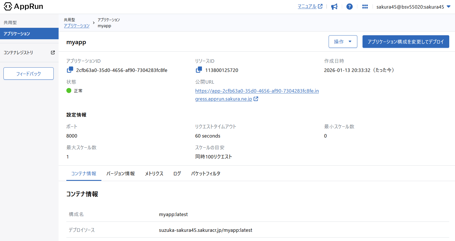Image resolution: width=455 pixels, height=241 pixels.
Task: Click the deploy source suzuka-sakura45.sakuracr.jp/myapp:latest
Action: (x=206, y=230)
